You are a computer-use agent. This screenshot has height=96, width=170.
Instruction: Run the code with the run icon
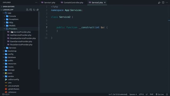point(159,3)
